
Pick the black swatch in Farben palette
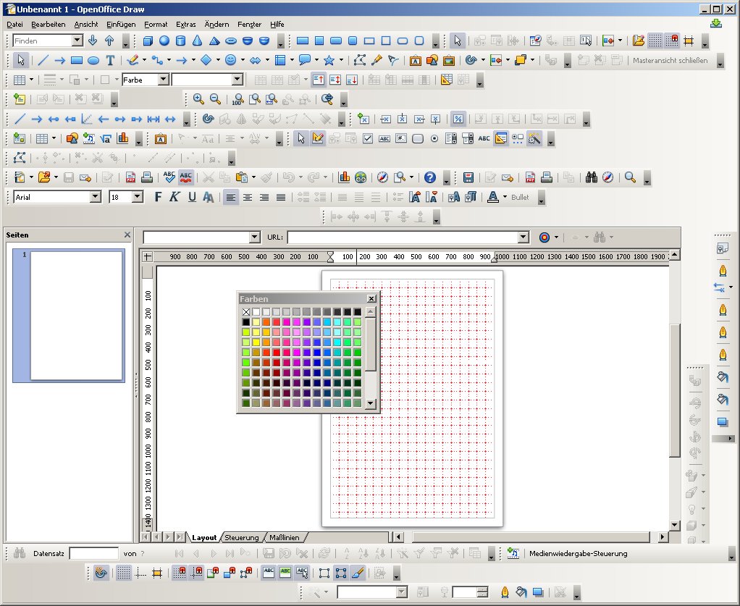246,322
